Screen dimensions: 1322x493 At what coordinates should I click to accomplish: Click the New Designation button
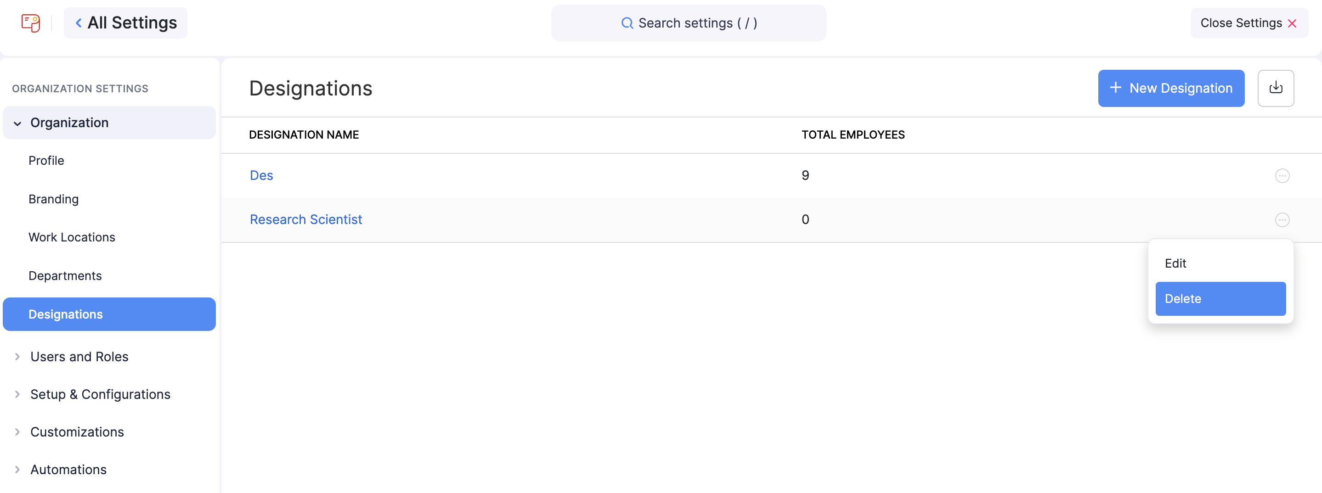coord(1170,88)
